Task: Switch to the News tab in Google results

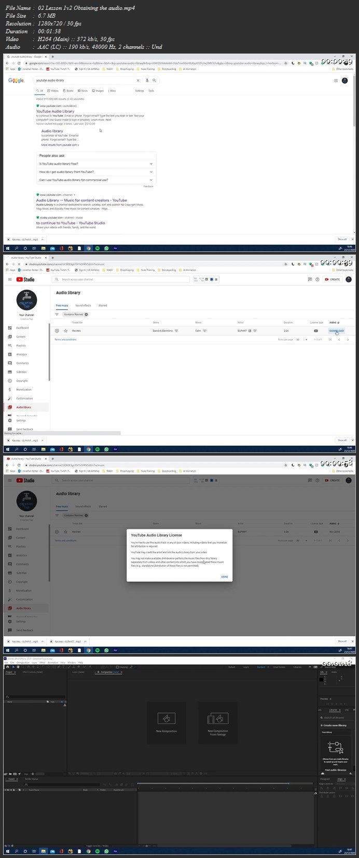Action: pyautogui.click(x=83, y=91)
